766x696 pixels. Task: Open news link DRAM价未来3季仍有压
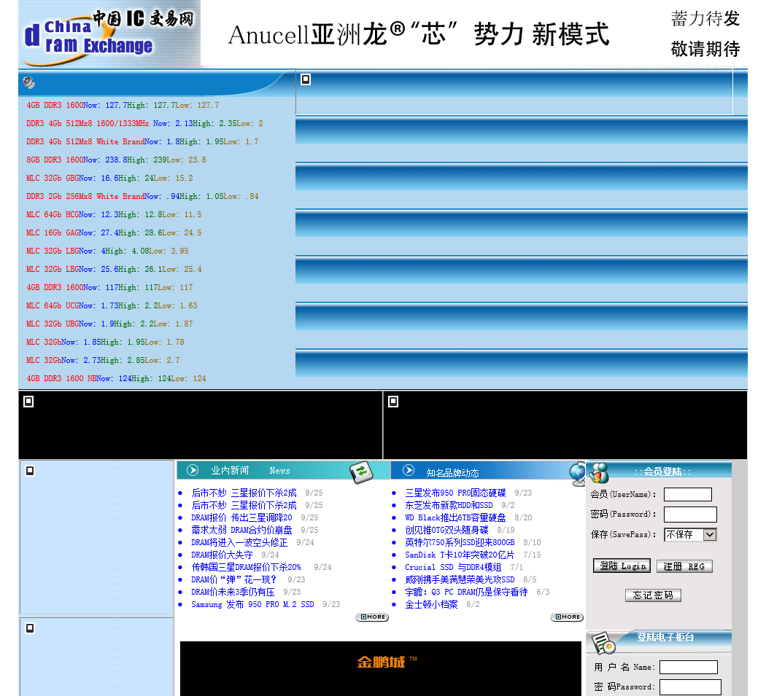click(233, 592)
